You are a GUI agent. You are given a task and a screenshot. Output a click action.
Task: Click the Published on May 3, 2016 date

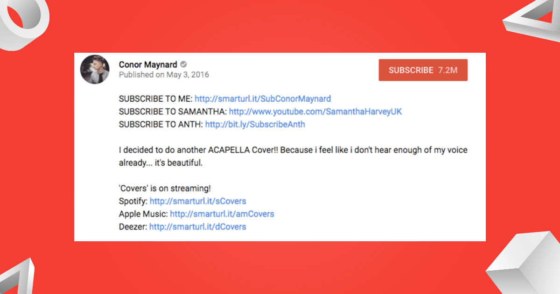164,75
